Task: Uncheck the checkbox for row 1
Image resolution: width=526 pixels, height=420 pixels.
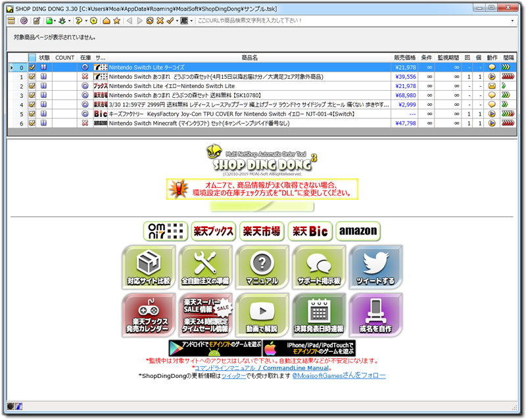Action: pyautogui.click(x=32, y=76)
